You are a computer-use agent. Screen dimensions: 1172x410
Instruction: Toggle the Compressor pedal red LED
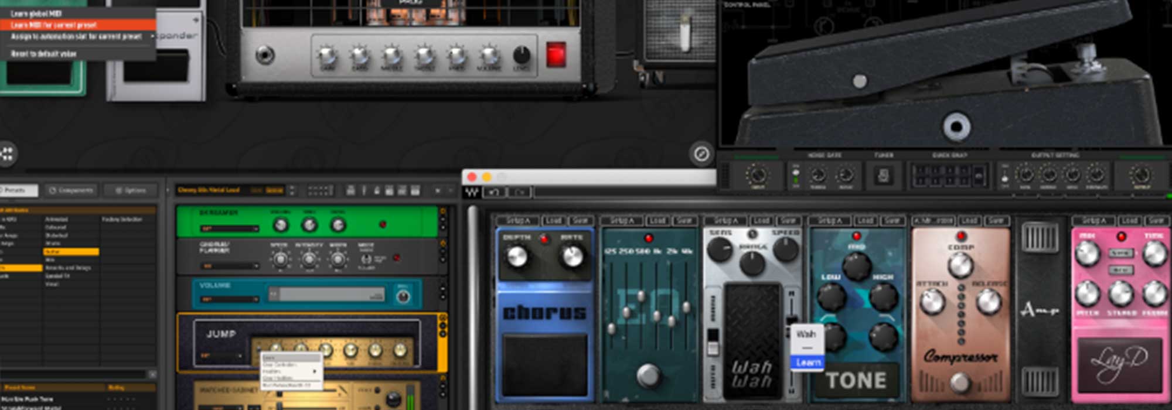point(961,236)
